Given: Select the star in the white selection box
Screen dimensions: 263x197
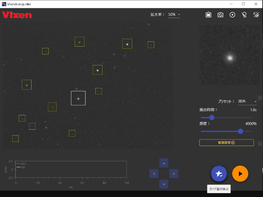Looking at the screenshot, I should coord(78,98).
